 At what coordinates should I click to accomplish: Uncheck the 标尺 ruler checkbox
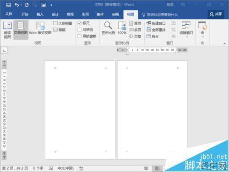coord(80,23)
